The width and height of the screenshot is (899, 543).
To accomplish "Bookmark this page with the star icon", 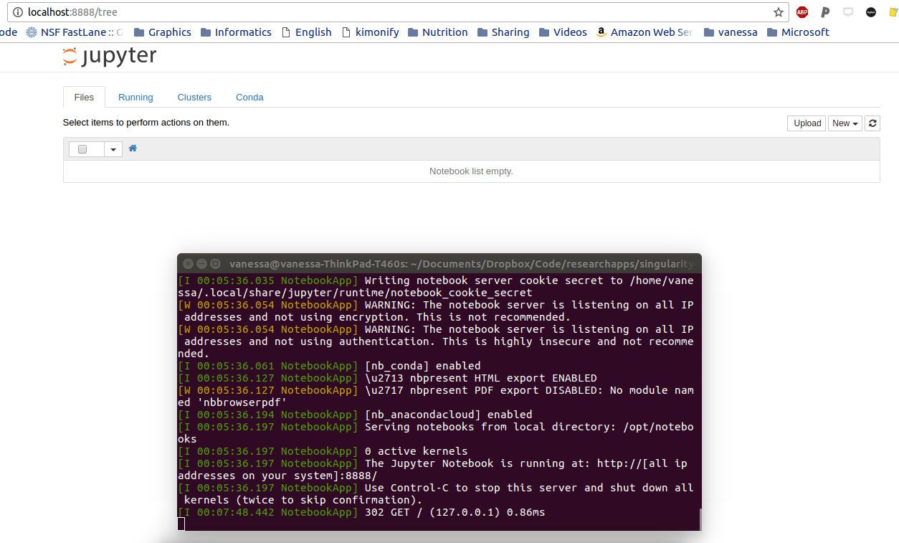I will pos(778,12).
